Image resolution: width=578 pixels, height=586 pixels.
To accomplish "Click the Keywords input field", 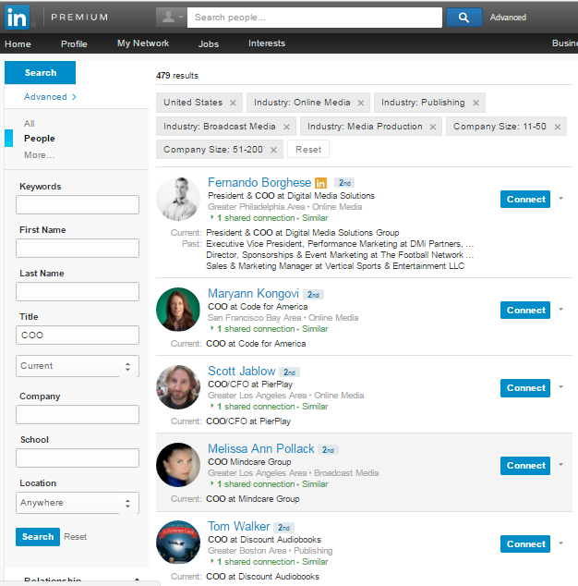I will coord(78,205).
